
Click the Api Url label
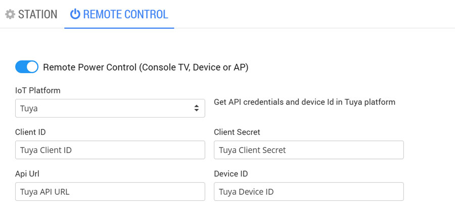coord(27,174)
